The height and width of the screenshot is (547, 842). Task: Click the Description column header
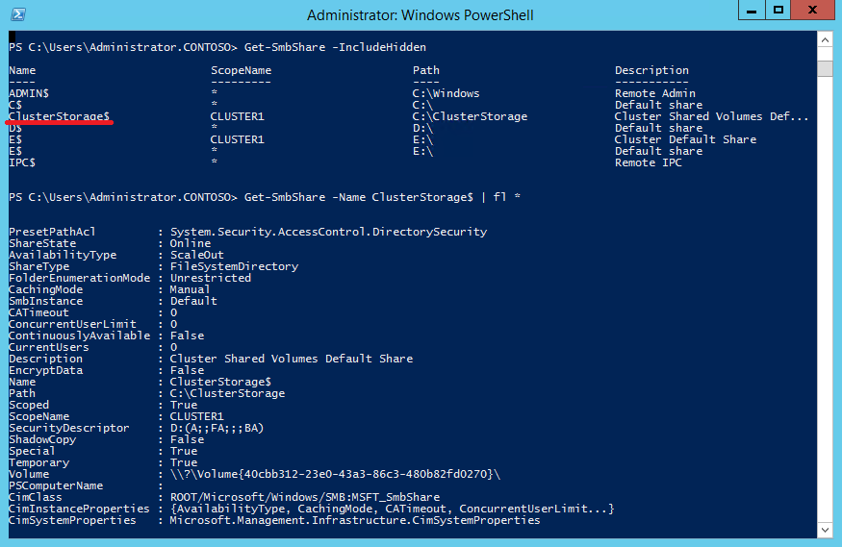[x=651, y=70]
